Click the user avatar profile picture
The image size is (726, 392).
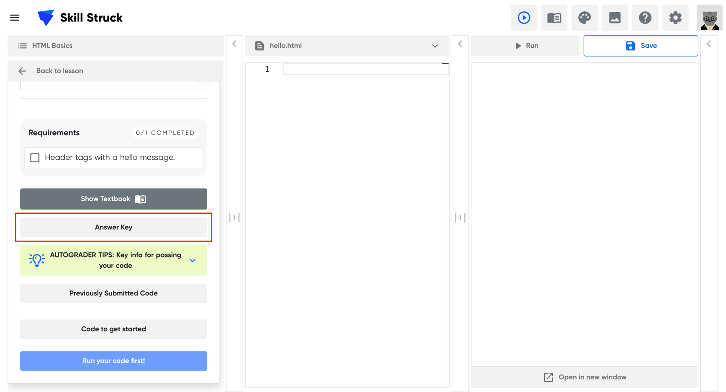[x=710, y=18]
